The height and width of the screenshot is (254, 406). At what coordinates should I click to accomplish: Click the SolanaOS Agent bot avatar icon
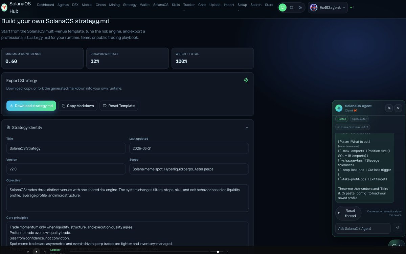(339, 108)
